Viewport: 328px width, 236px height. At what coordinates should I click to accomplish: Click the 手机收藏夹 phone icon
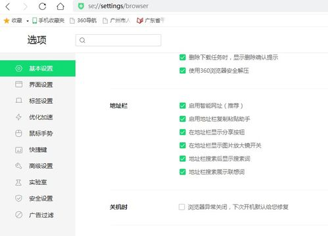click(35, 20)
